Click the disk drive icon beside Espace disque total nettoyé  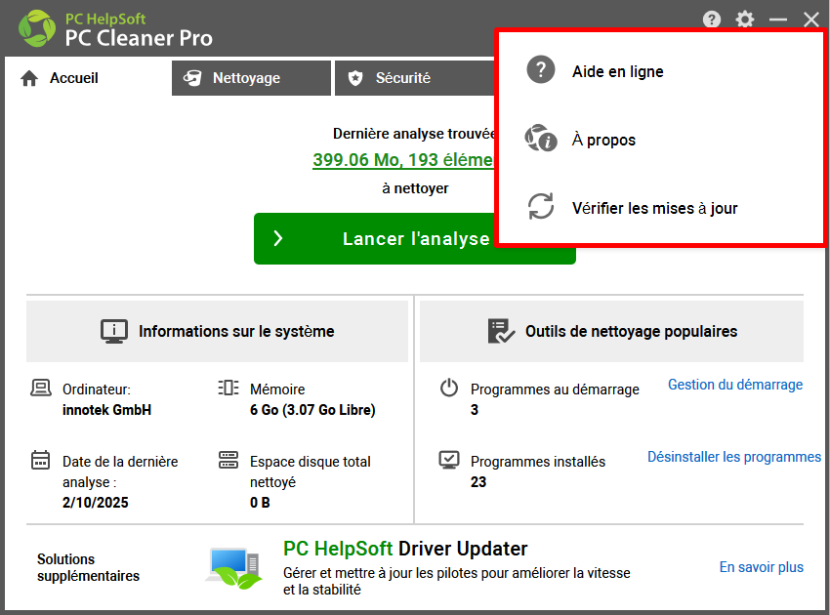[x=228, y=460]
